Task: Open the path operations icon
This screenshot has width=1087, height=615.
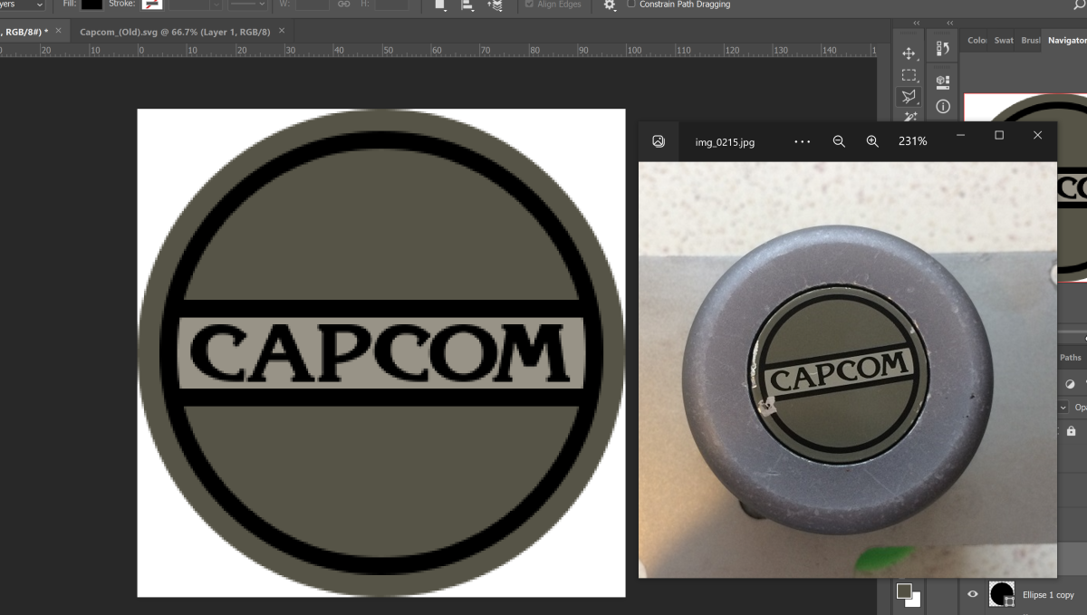Action: click(440, 5)
